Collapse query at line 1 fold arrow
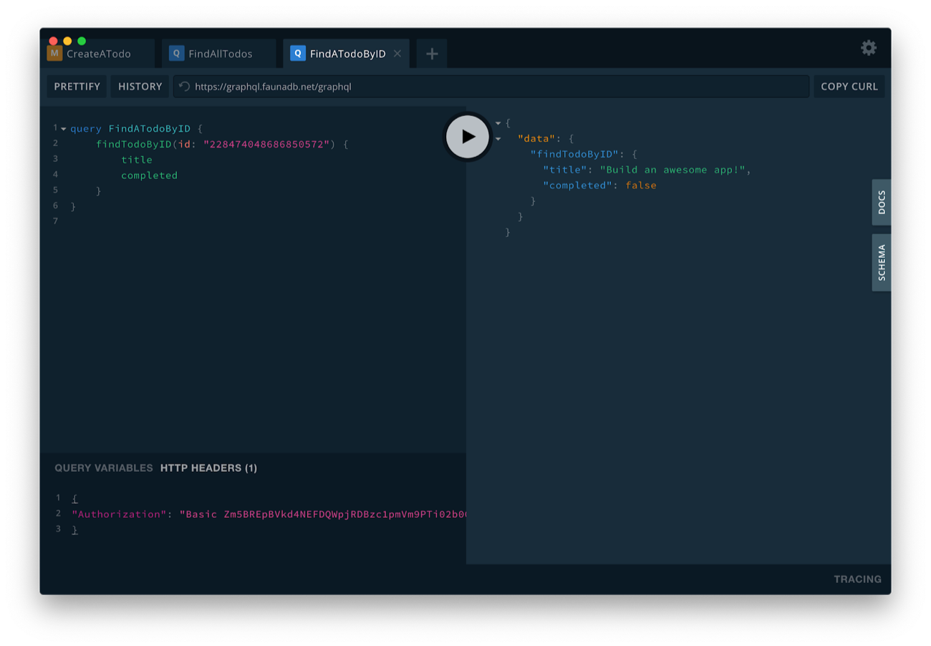The width and height of the screenshot is (931, 646). [x=64, y=129]
